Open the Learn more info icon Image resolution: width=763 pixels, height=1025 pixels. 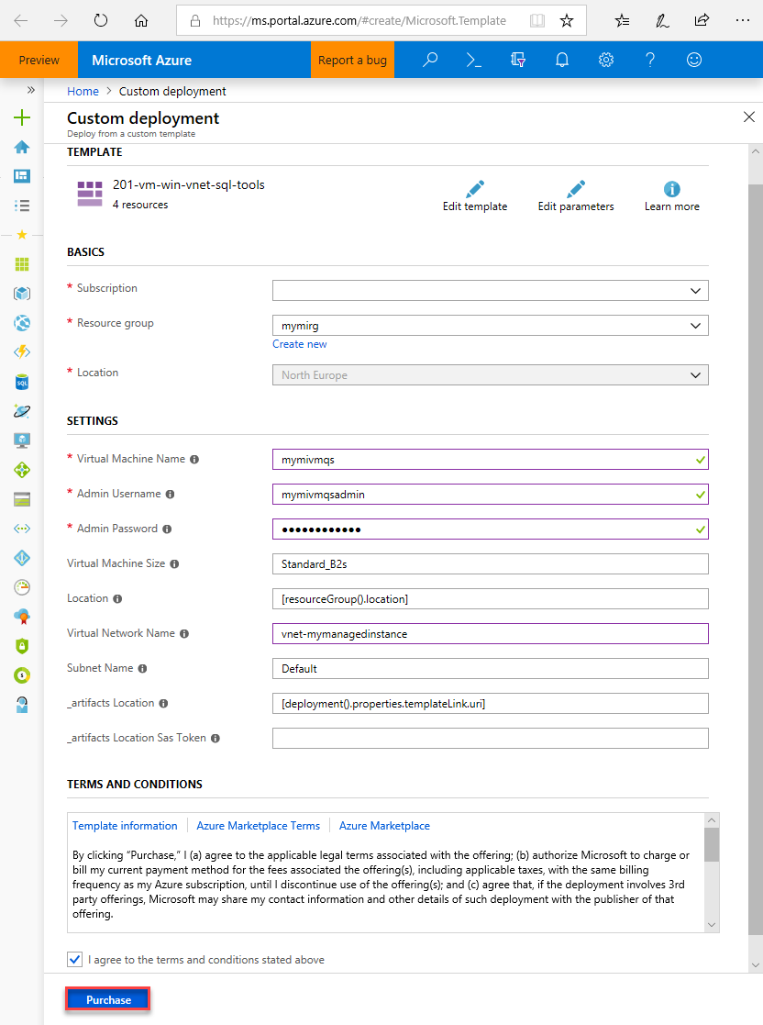(x=671, y=189)
